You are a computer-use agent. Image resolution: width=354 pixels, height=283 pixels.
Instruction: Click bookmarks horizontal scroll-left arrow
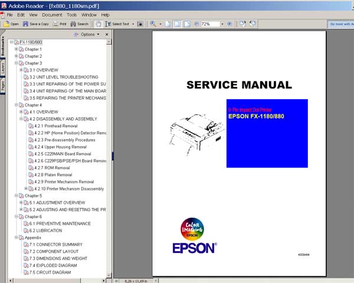click(11, 281)
